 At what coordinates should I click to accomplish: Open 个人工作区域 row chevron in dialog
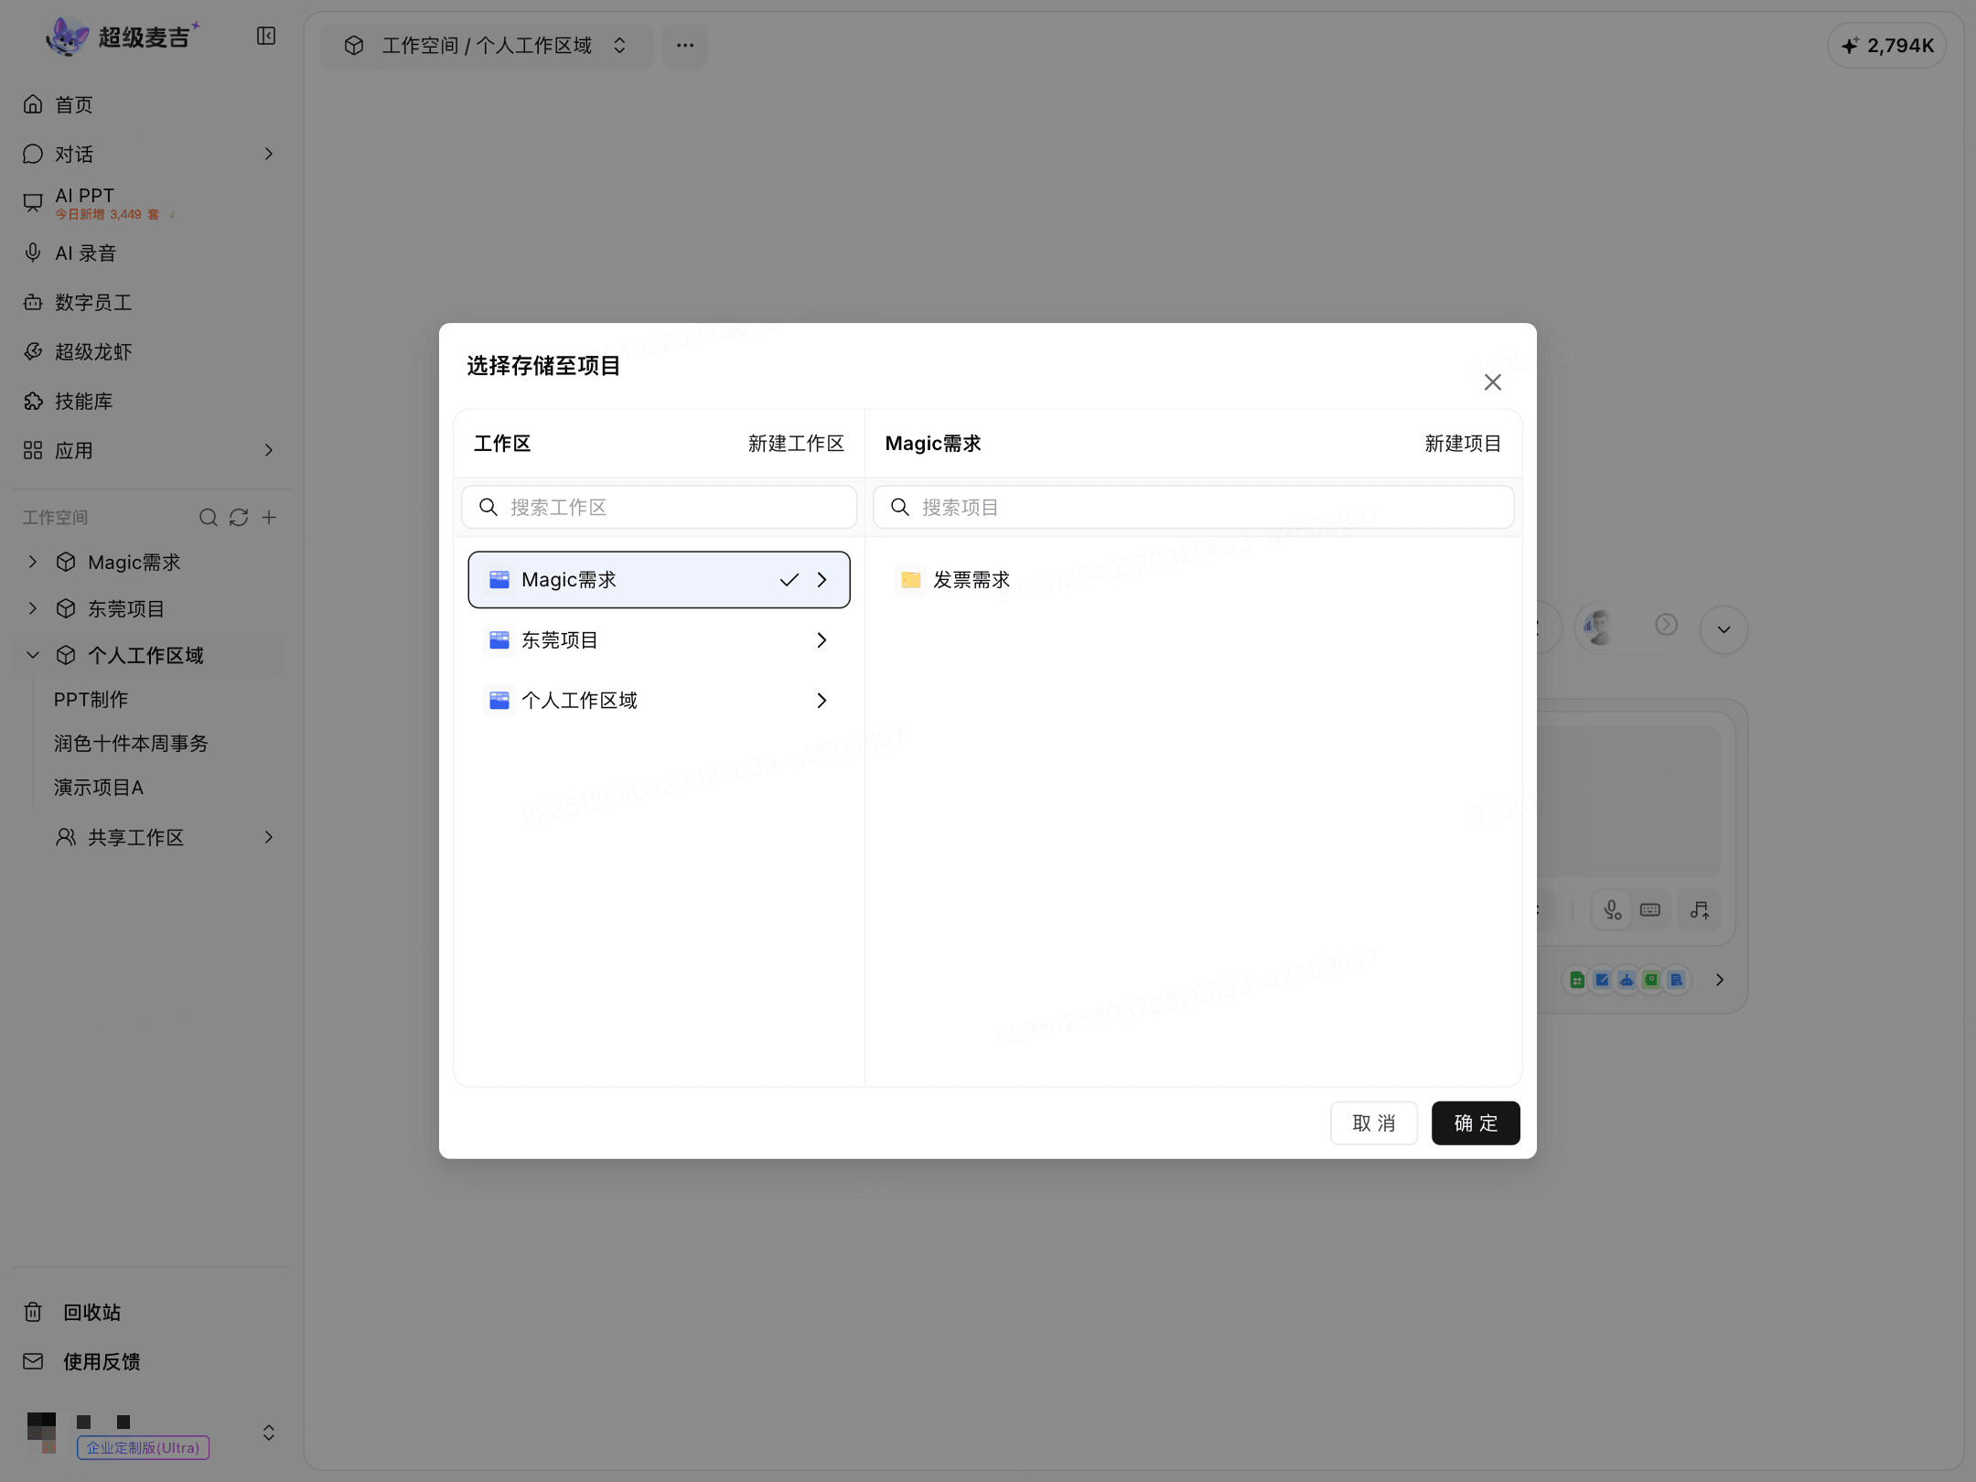pos(822,701)
